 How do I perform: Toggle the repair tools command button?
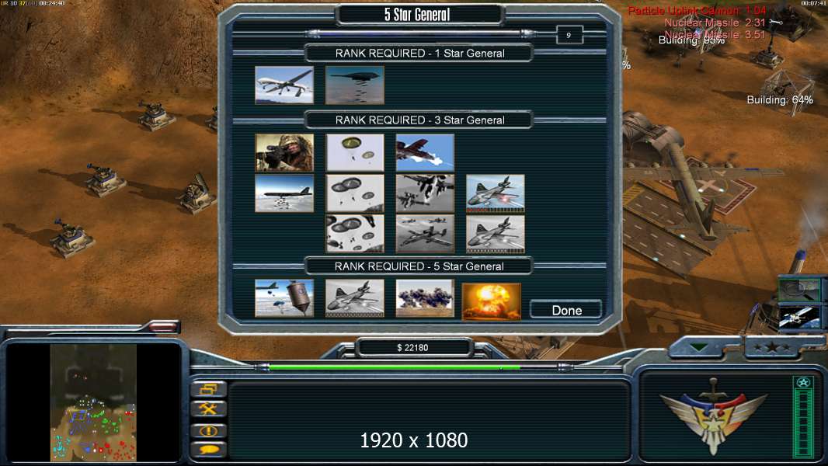[209, 409]
